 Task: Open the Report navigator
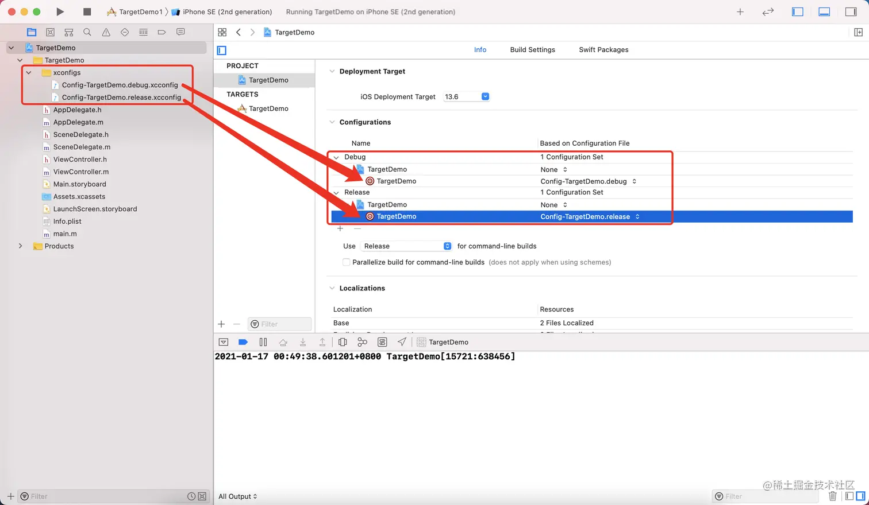click(180, 32)
